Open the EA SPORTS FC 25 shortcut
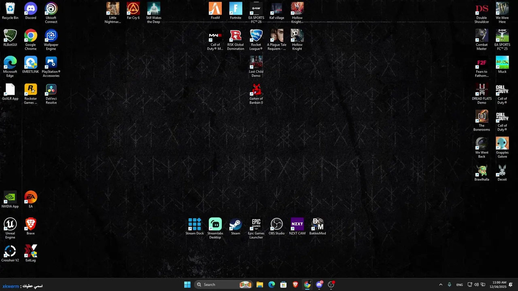 (x=502, y=40)
